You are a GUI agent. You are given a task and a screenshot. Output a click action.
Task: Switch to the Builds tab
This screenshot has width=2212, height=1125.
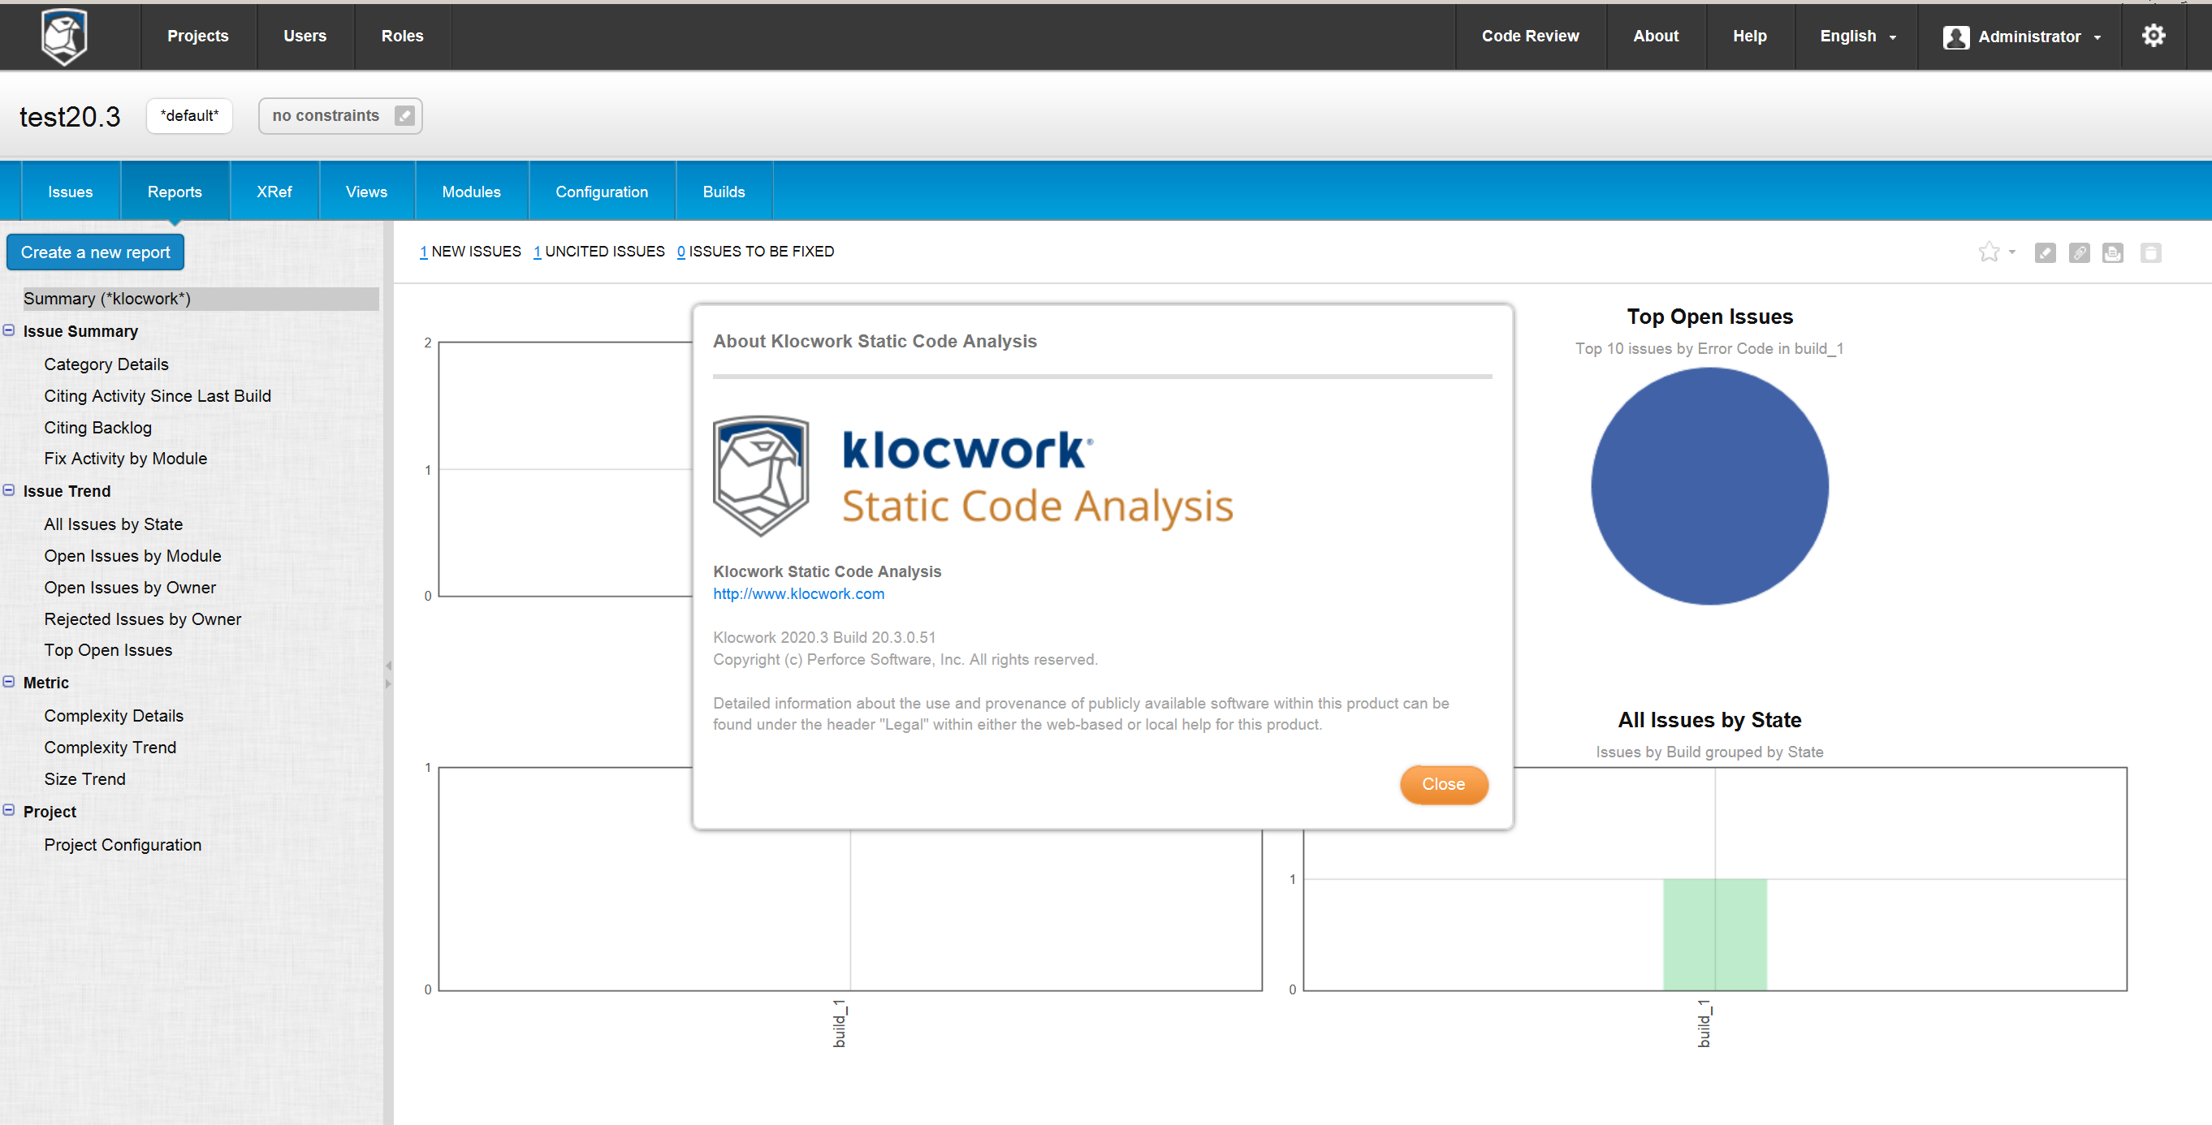[x=723, y=191]
